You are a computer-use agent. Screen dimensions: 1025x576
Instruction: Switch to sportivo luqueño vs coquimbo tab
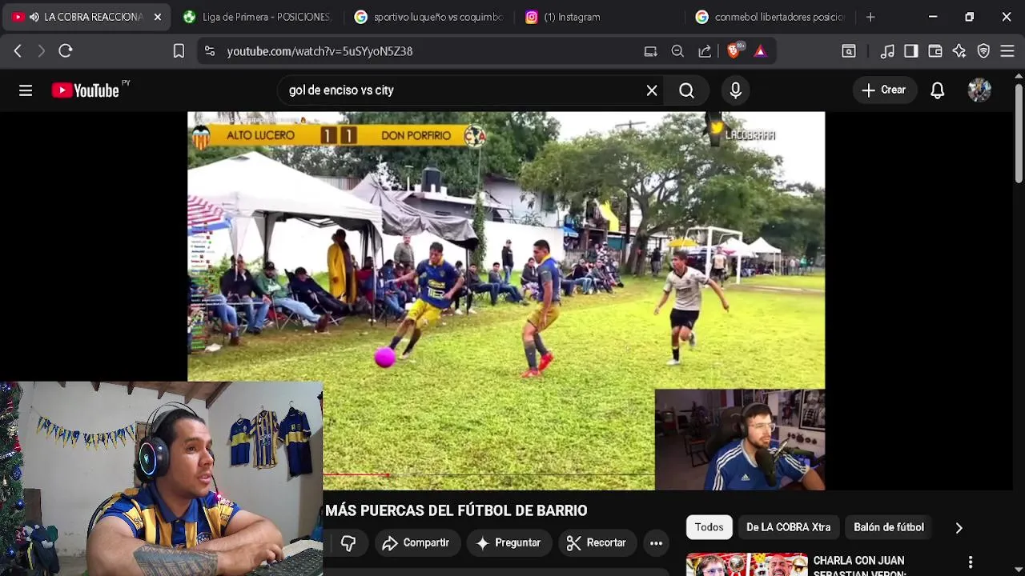pos(428,17)
